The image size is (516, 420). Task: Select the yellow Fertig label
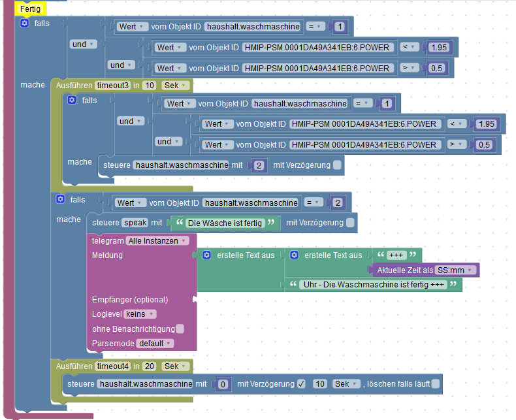(x=30, y=9)
